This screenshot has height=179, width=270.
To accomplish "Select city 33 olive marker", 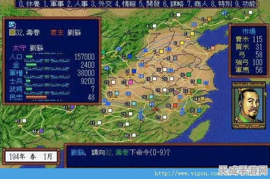I will pos(192,91).
